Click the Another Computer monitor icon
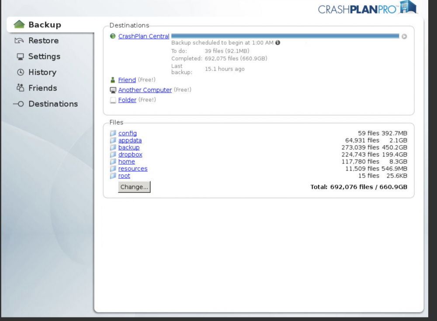The width and height of the screenshot is (437, 321). (x=113, y=90)
